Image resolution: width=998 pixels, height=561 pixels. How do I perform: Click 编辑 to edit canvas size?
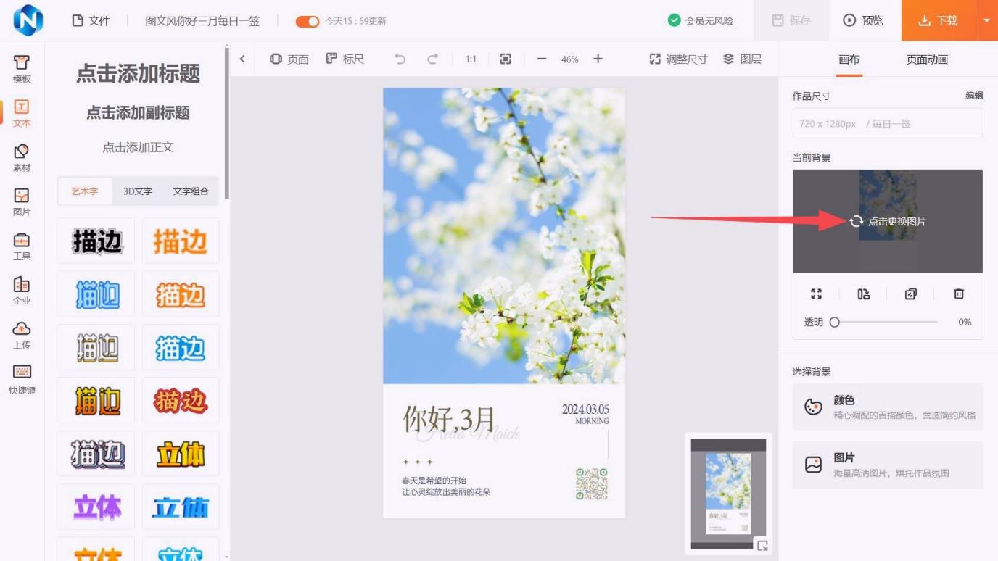(973, 96)
